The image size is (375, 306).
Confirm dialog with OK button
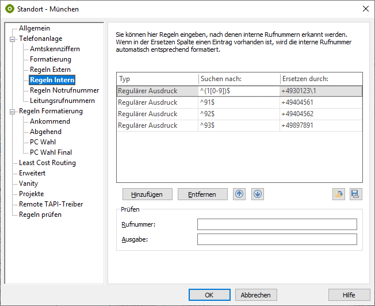pyautogui.click(x=209, y=294)
